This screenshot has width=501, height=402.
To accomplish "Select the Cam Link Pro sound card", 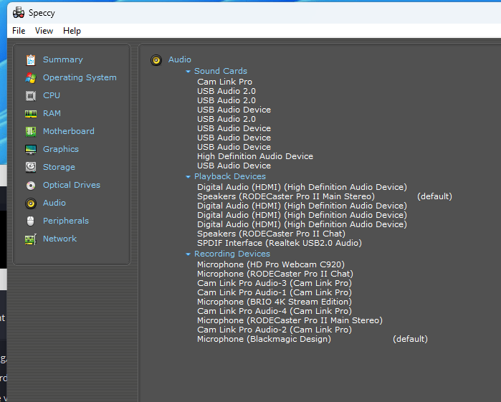I will click(x=224, y=82).
